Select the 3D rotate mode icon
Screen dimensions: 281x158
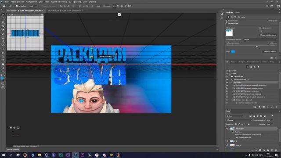[114, 6]
